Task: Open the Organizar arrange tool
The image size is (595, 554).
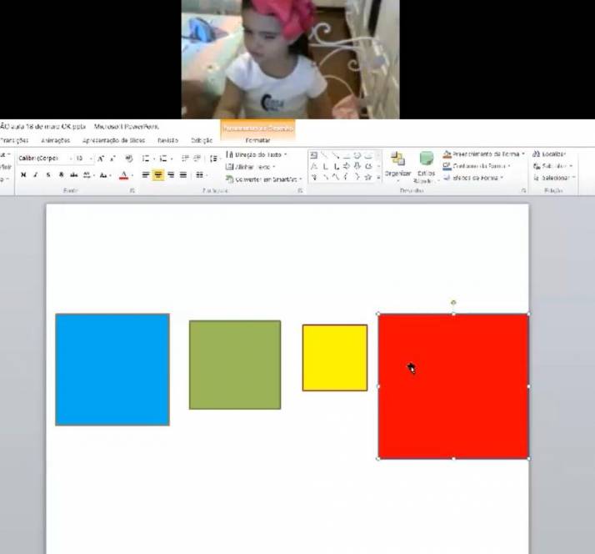Action: click(x=397, y=165)
